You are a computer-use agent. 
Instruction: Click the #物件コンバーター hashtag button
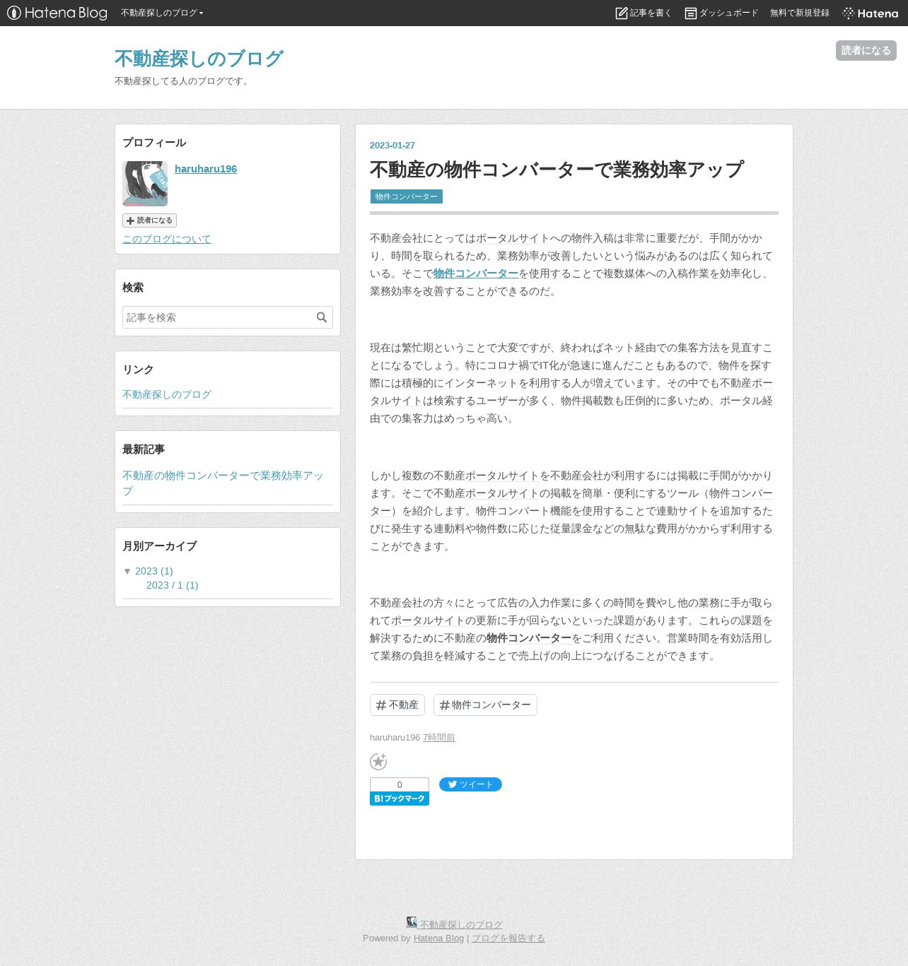(485, 705)
